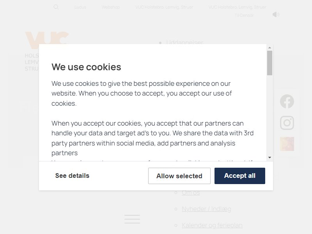Expand See details in cookie dialog
Image resolution: width=312 pixels, height=234 pixels.
tap(72, 176)
